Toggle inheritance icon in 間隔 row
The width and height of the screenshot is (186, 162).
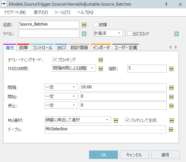click(x=171, y=88)
